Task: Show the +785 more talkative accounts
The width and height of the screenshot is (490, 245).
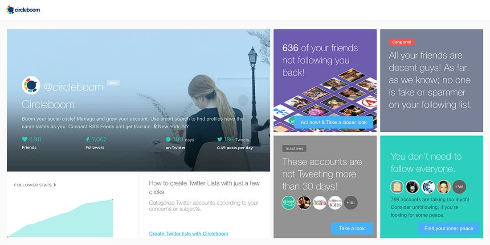Action: [x=459, y=187]
